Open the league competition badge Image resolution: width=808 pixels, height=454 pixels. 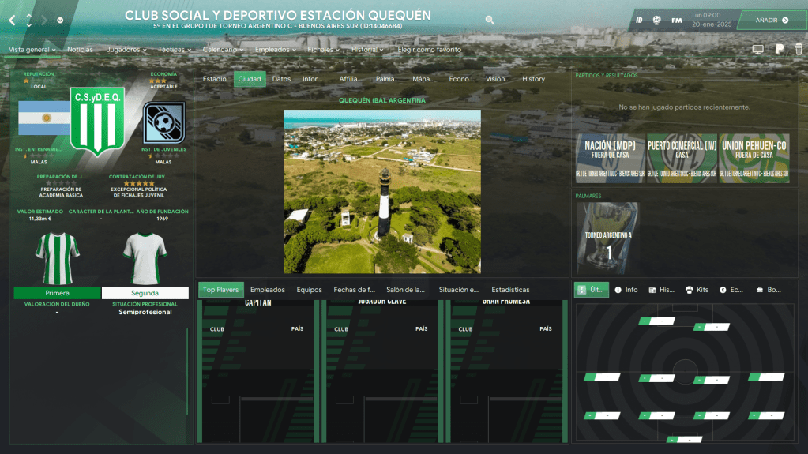(163, 122)
